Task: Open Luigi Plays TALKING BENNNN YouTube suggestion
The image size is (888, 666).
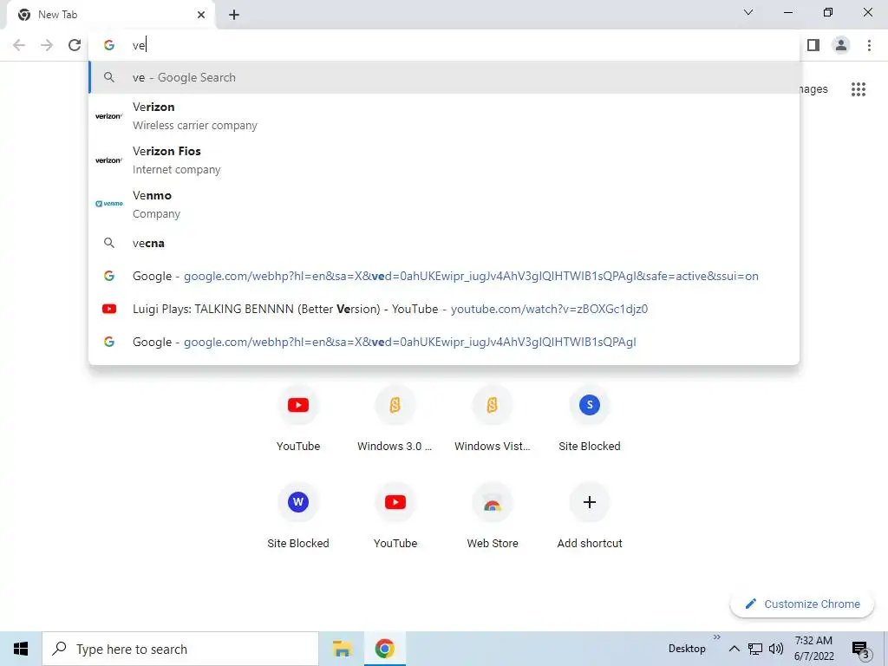Action: [x=444, y=309]
